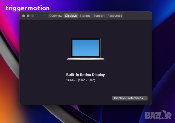Click the Displays Preferences... button

pyautogui.click(x=130, y=98)
